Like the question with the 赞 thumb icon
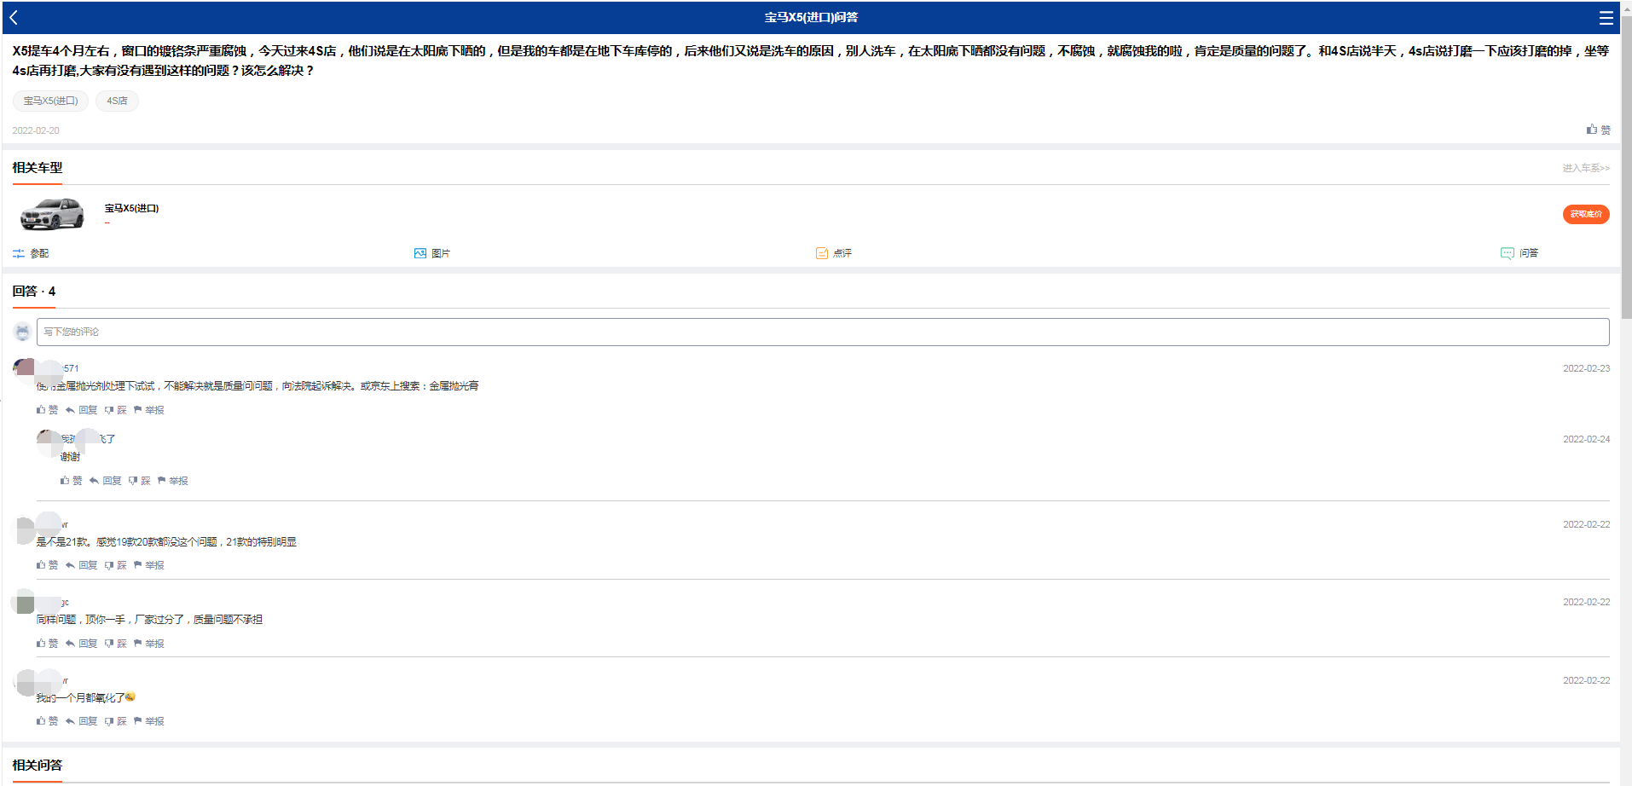Viewport: 1632px width, 786px height. (x=1598, y=130)
